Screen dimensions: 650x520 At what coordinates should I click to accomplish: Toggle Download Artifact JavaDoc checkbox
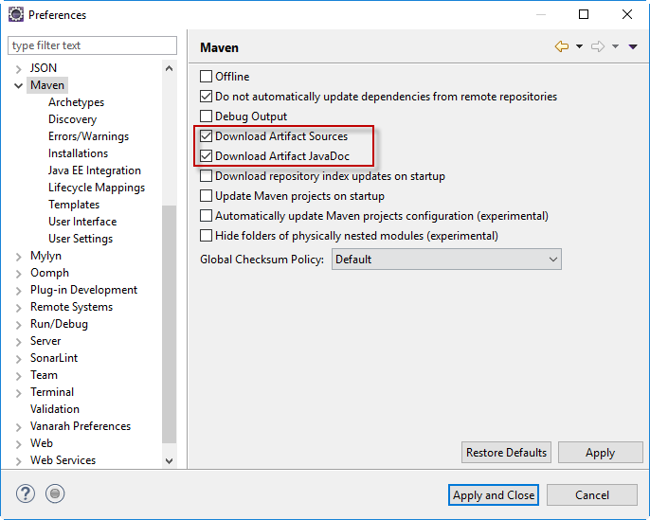[207, 156]
